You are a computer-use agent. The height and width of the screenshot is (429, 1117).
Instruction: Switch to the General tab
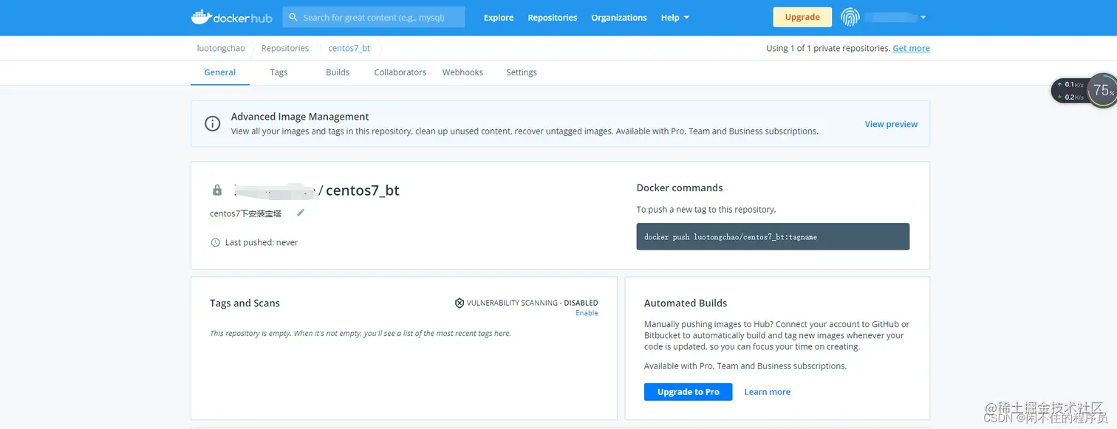click(220, 72)
